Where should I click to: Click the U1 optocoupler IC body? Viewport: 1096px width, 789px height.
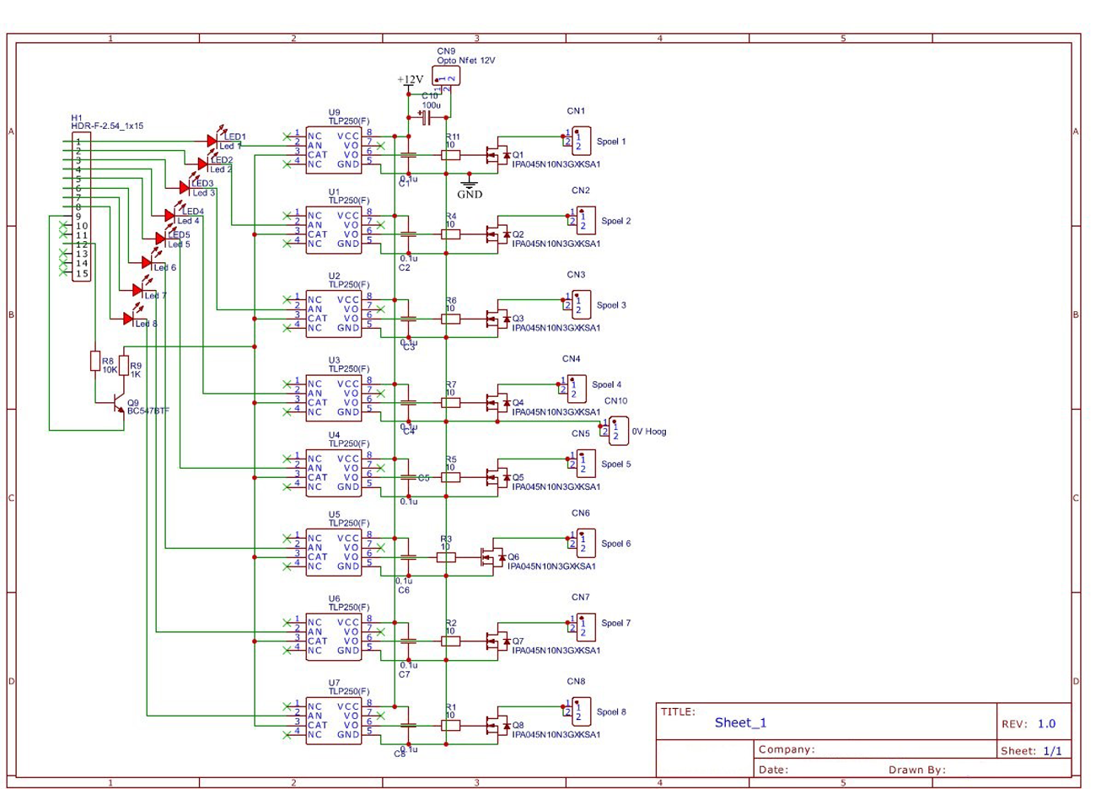(334, 229)
